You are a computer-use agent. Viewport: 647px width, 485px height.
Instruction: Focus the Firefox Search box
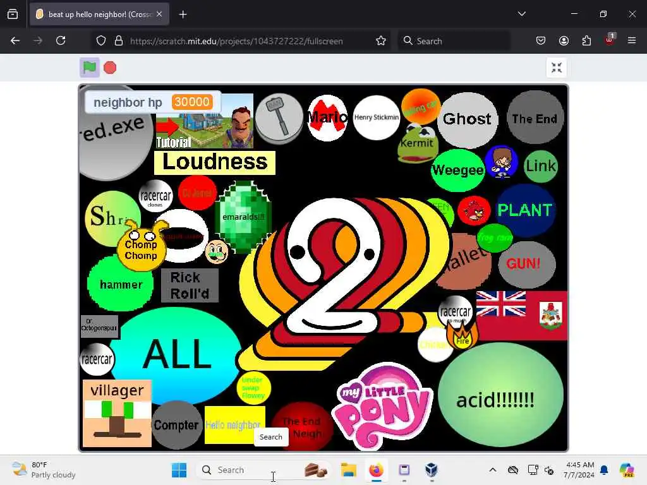454,41
